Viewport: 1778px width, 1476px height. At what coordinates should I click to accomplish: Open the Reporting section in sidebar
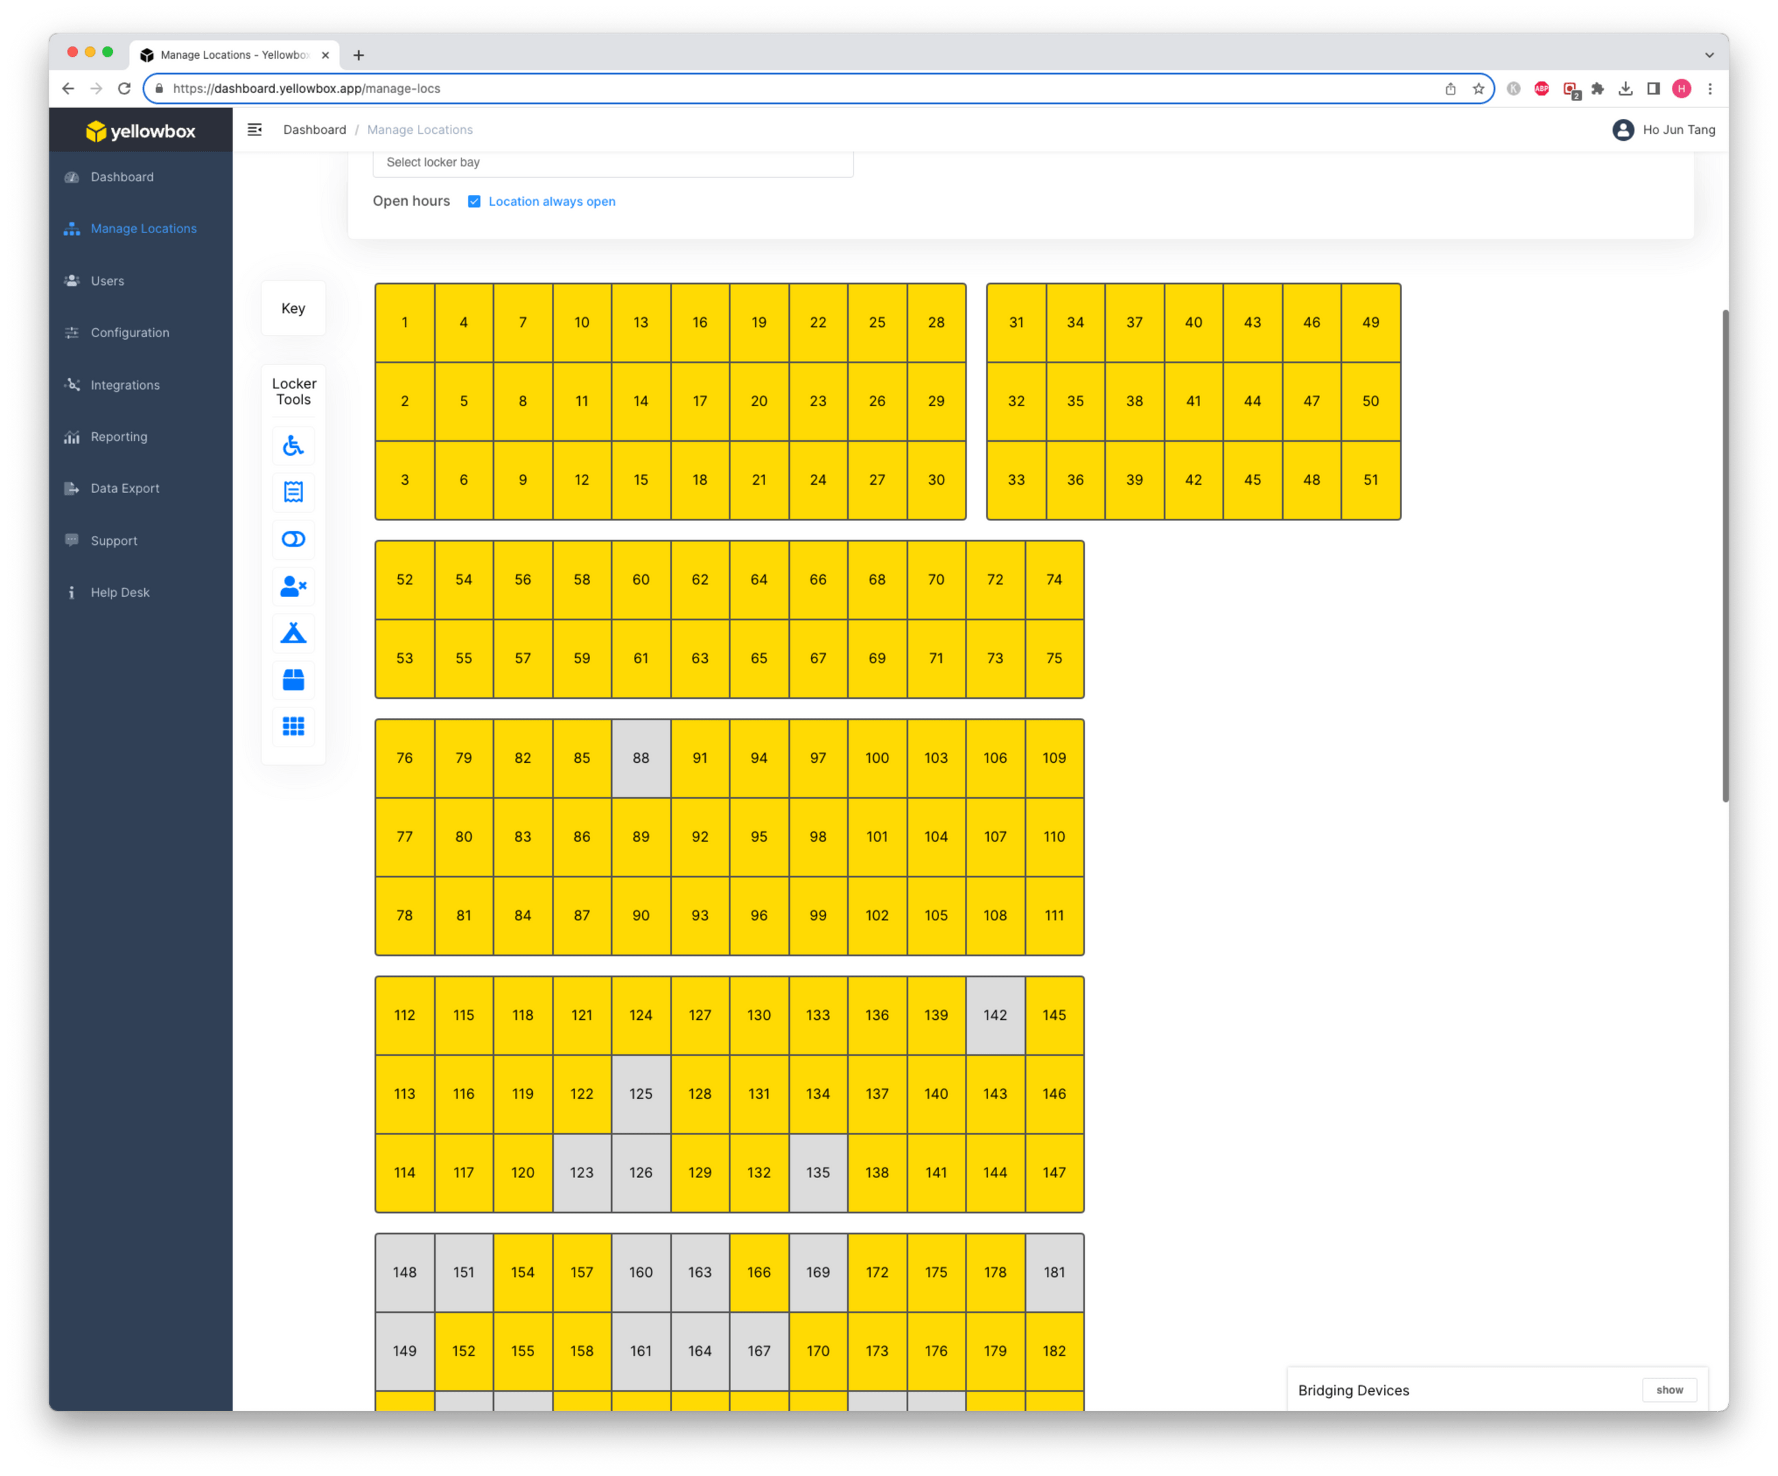coord(118,436)
